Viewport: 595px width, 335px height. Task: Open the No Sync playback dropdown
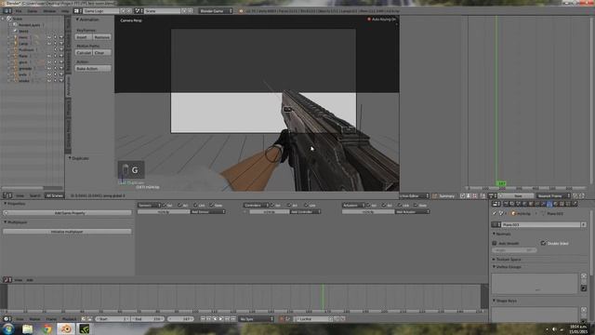tap(257, 319)
